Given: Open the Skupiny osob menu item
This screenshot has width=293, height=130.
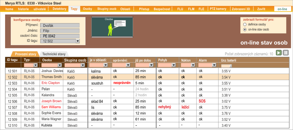Looking at the screenshot, I should [107, 9].
